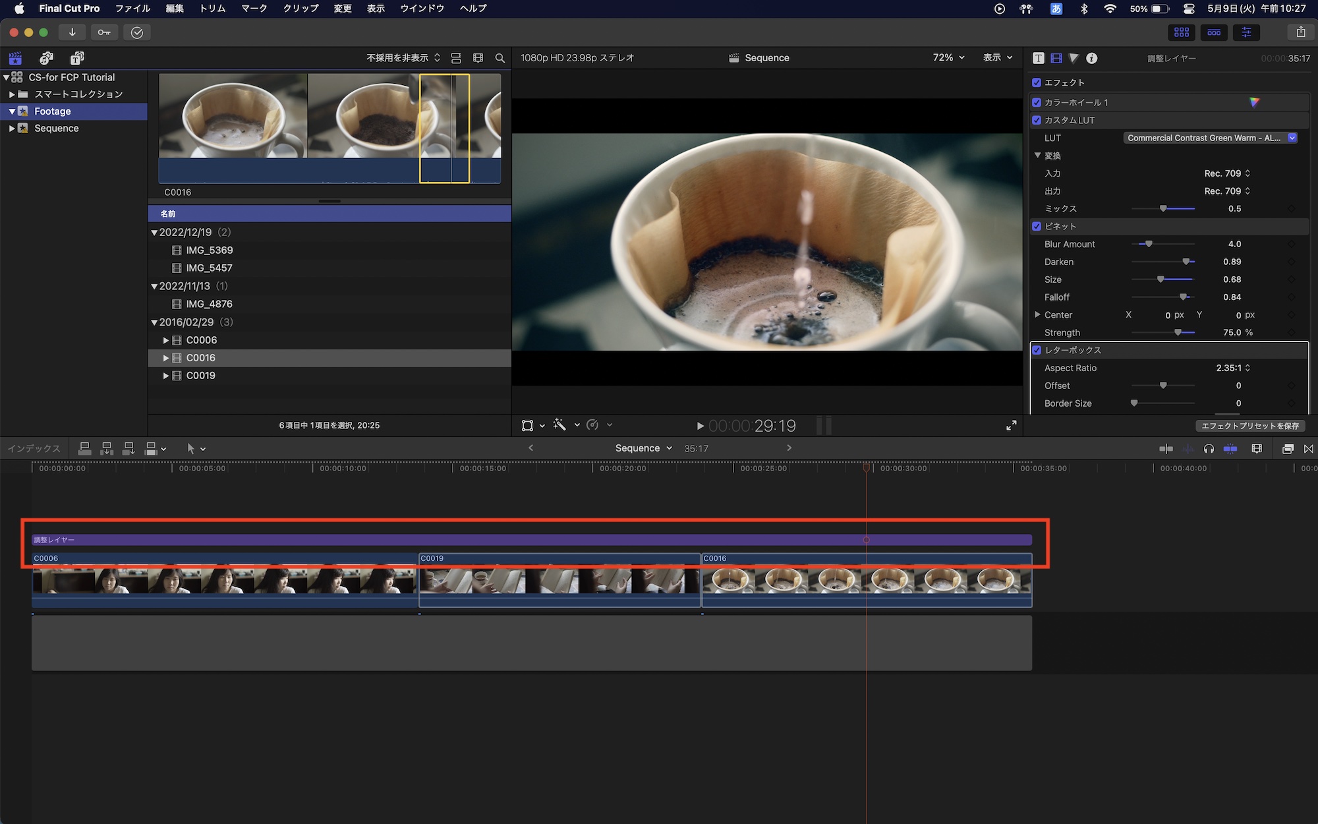
Task: Switch to the info inspector icon
Action: point(1092,58)
